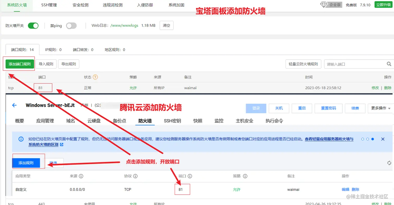
Task: Select the 端口规则: 14 tab
Action: [22, 49]
